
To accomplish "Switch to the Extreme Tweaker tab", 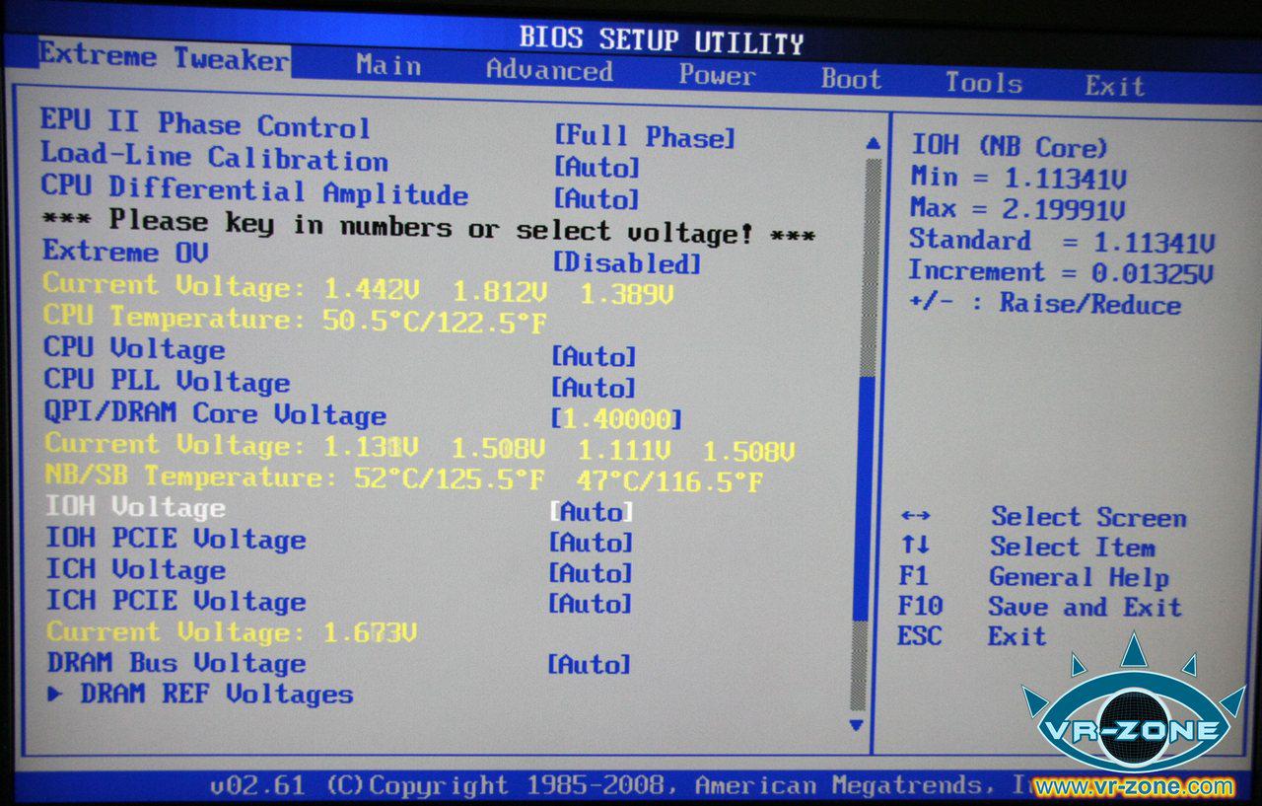I will coord(165,57).
